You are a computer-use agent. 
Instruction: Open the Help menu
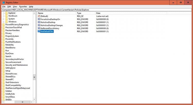pos(31,6)
